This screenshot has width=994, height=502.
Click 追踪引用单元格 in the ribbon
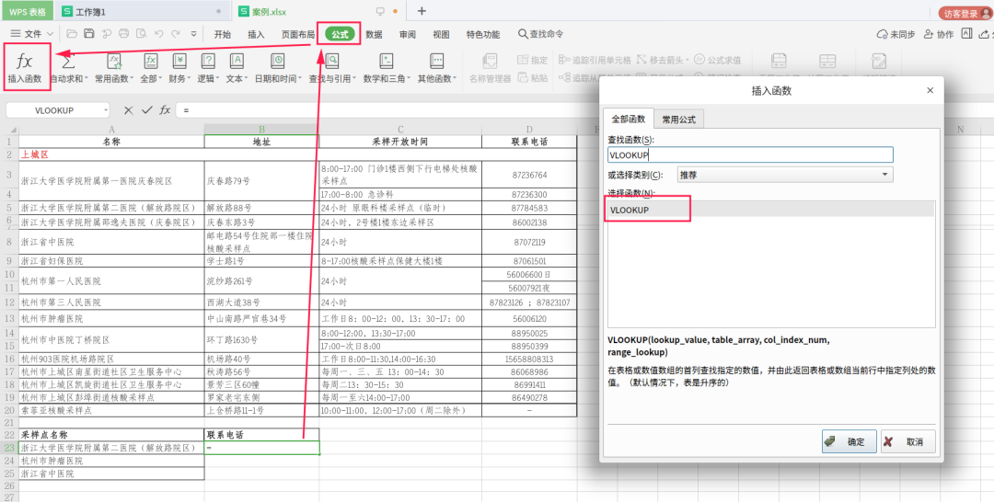[x=595, y=60]
